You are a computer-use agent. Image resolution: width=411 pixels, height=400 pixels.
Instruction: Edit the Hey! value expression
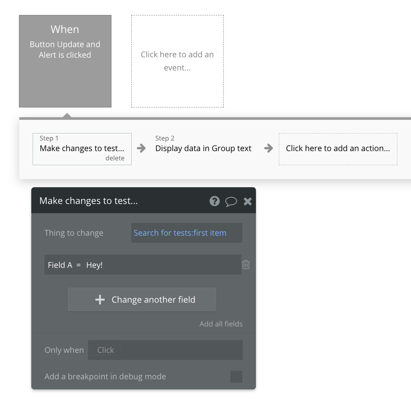click(x=95, y=265)
